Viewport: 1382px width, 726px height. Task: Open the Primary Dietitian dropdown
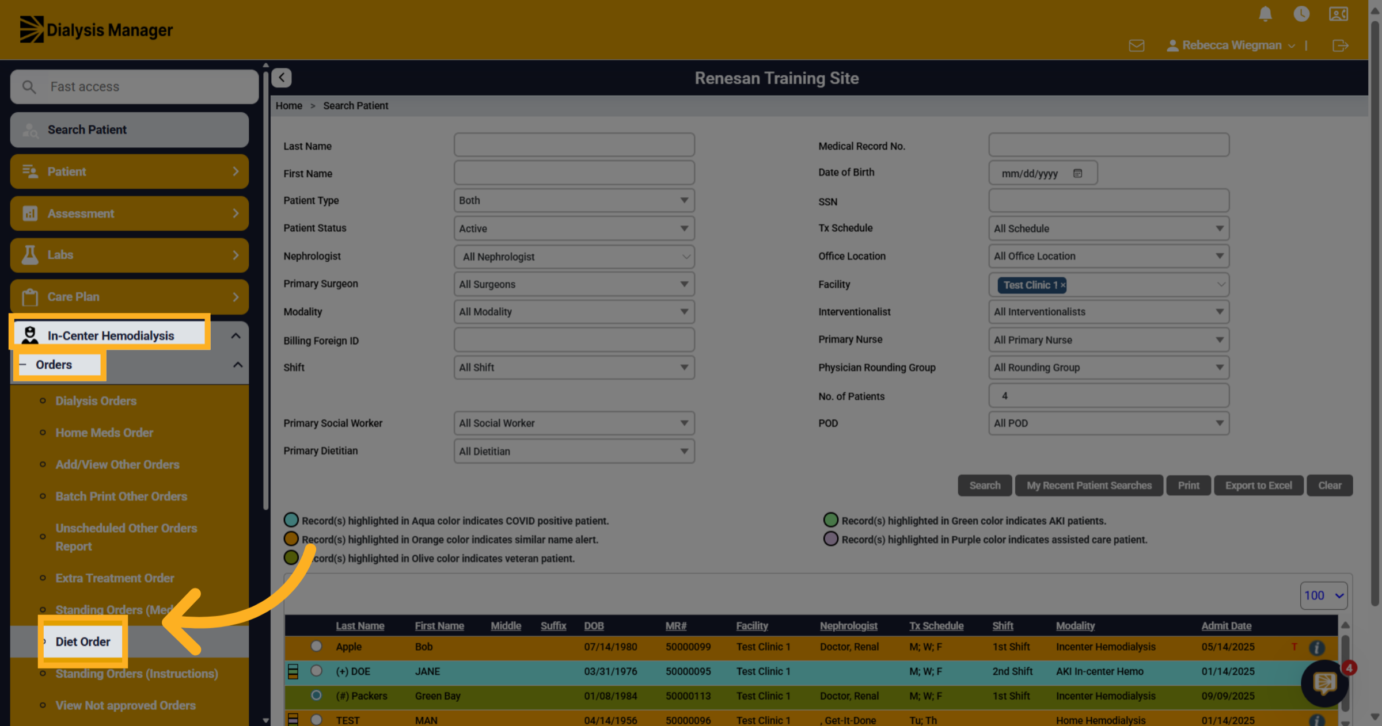click(x=574, y=452)
